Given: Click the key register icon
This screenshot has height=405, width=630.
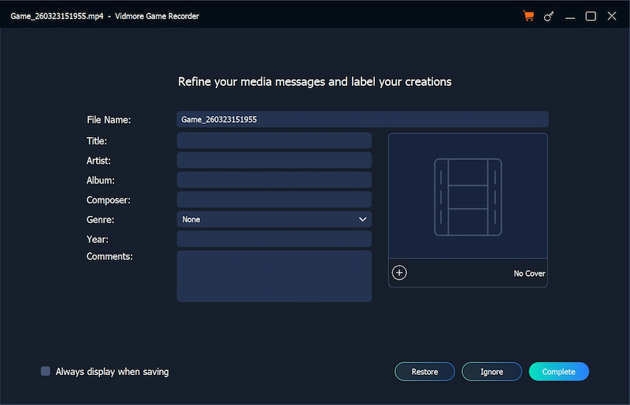Looking at the screenshot, I should [549, 17].
